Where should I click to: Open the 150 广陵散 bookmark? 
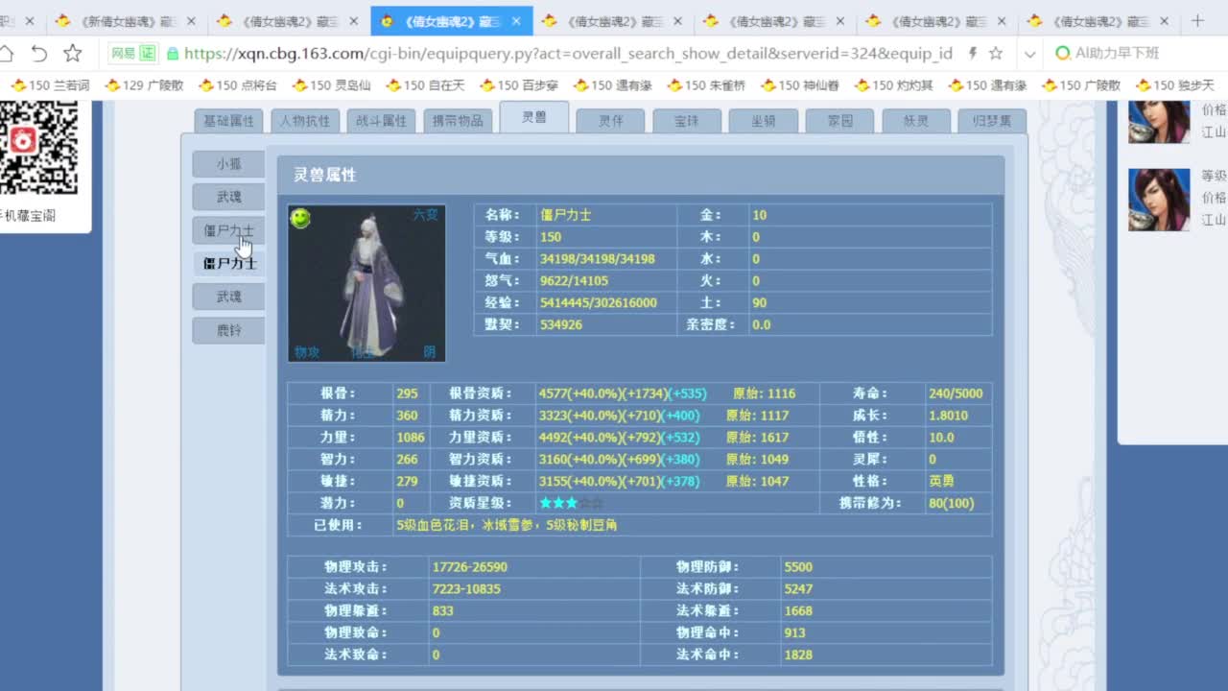click(1080, 85)
